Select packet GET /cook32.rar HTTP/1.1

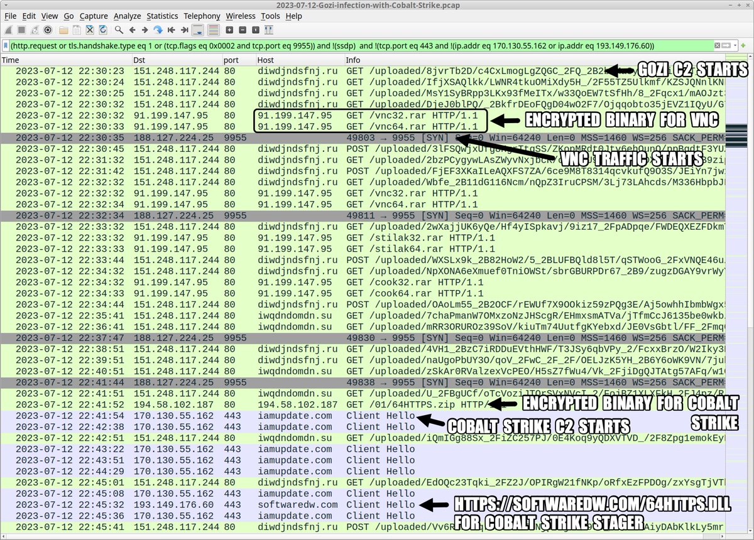click(x=363, y=283)
